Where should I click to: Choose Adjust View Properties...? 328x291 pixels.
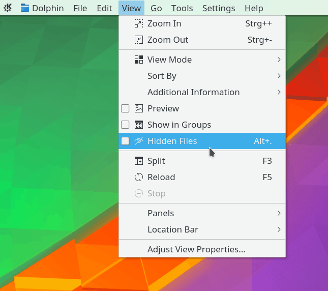(x=196, y=249)
